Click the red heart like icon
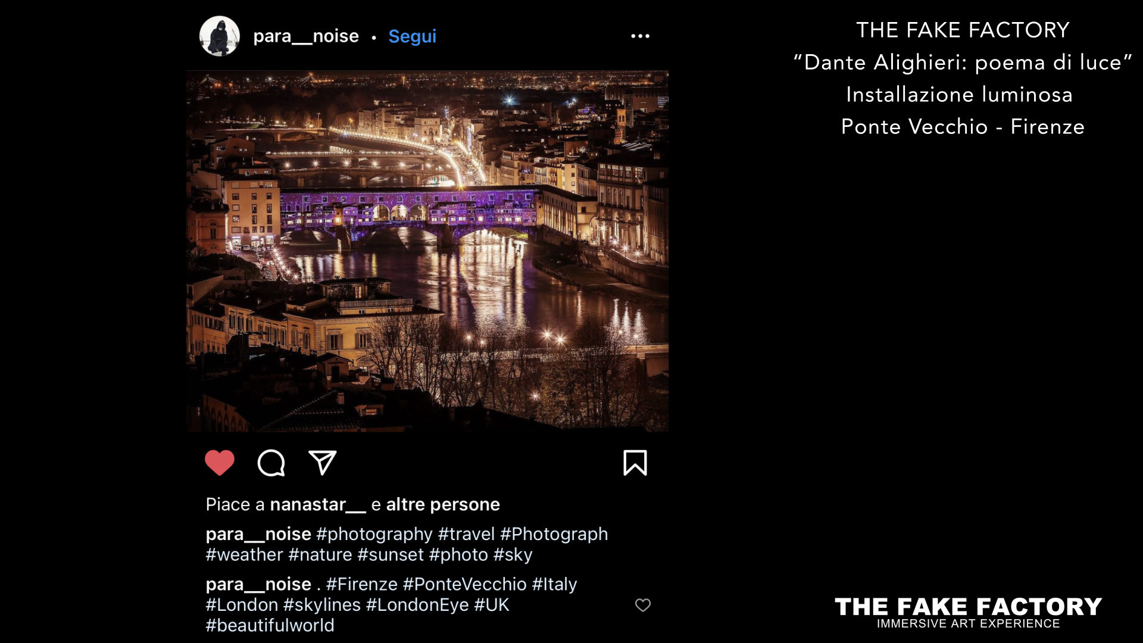This screenshot has height=643, width=1143. [x=220, y=463]
